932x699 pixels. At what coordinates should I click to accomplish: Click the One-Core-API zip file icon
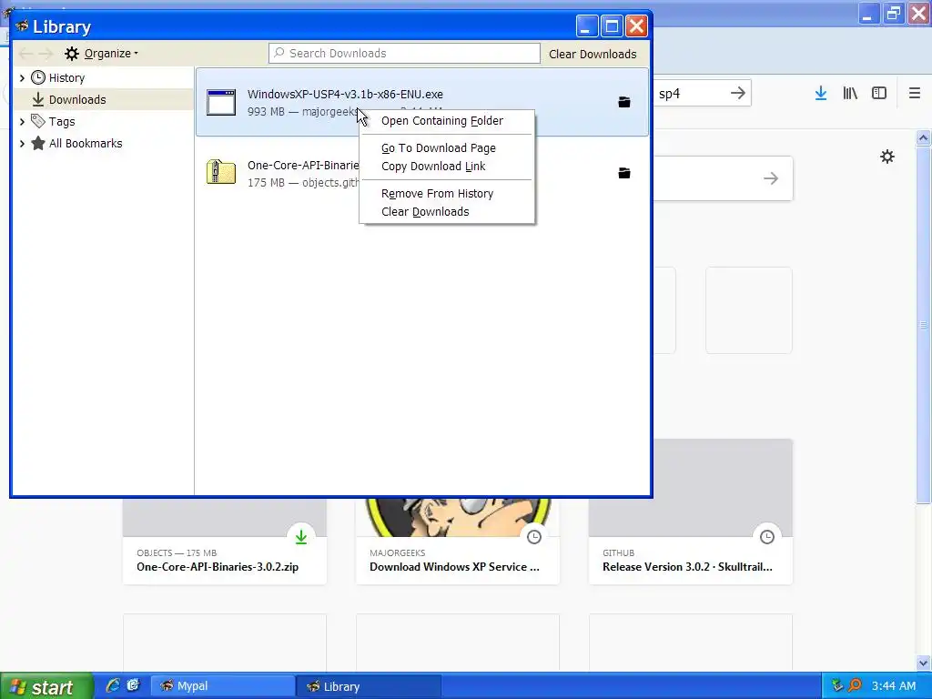tap(221, 172)
